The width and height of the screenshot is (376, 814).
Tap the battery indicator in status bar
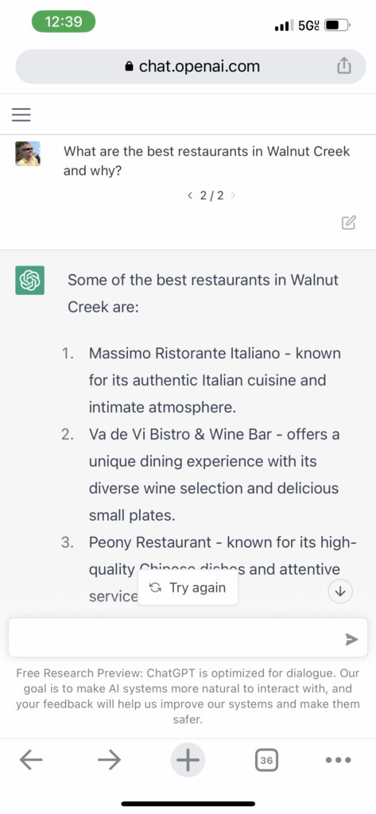pyautogui.click(x=338, y=25)
